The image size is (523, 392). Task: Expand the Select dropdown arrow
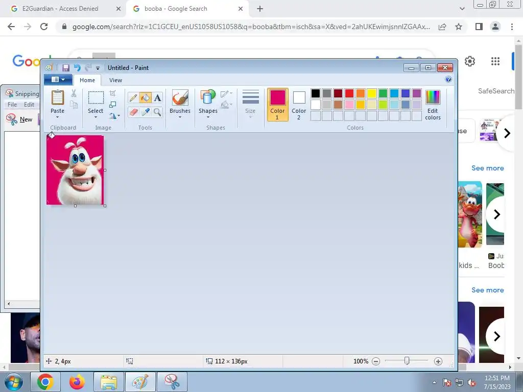pyautogui.click(x=96, y=117)
